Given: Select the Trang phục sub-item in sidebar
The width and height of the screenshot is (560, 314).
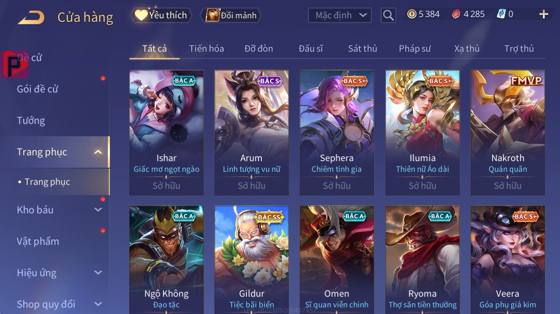Looking at the screenshot, I should point(47,182).
